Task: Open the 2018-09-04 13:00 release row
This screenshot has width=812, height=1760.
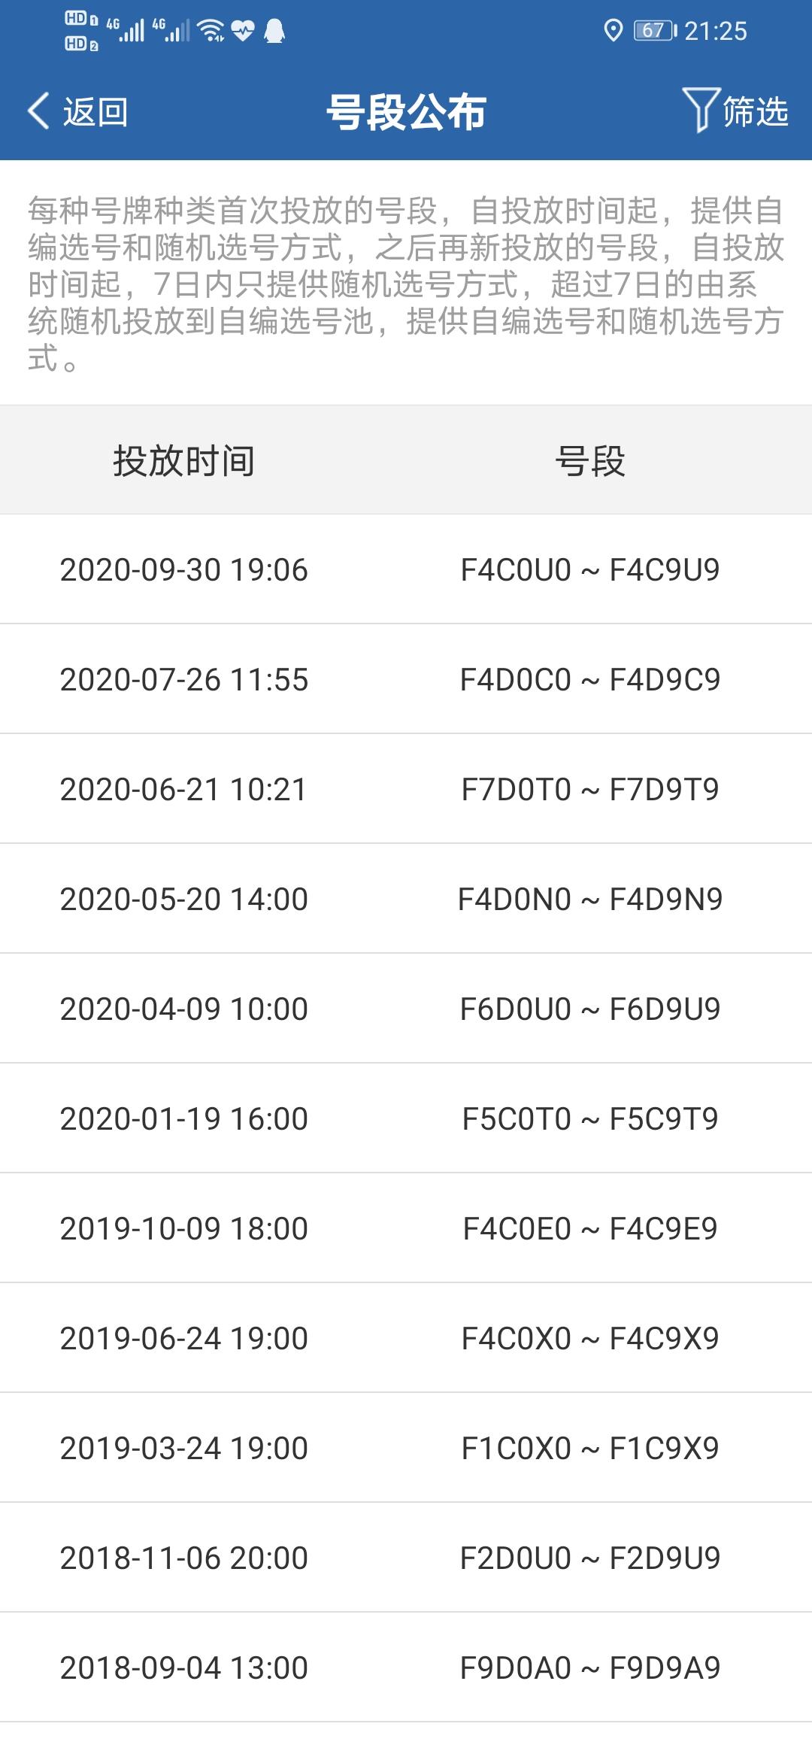Action: coord(406,1667)
